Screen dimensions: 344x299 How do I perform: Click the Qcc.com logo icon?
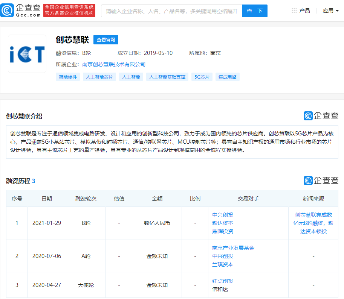(7, 10)
